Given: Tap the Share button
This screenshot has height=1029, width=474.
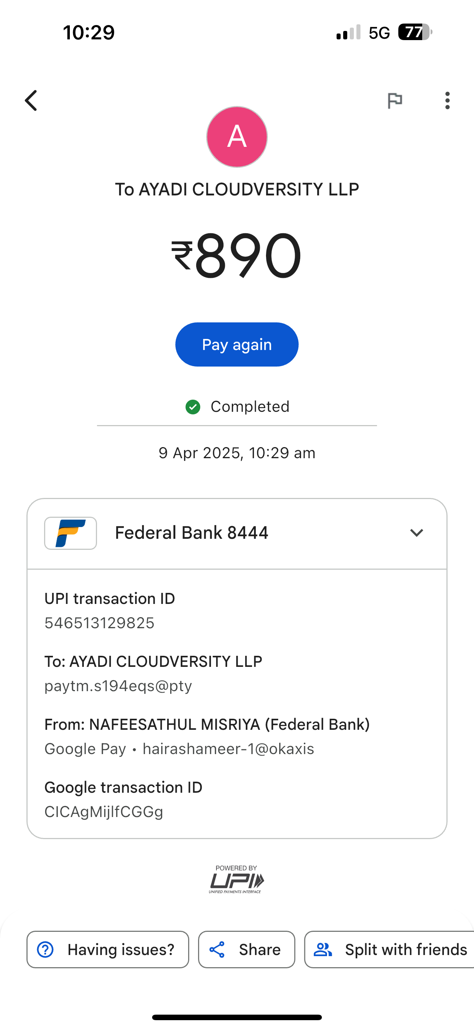Looking at the screenshot, I should pyautogui.click(x=247, y=950).
